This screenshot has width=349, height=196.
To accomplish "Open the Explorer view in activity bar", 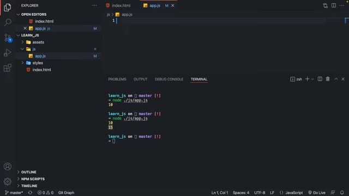I will 7,7.
